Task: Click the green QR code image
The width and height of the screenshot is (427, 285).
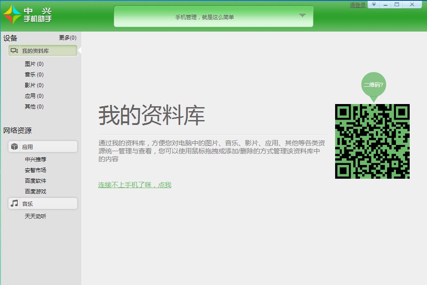Action: point(372,141)
